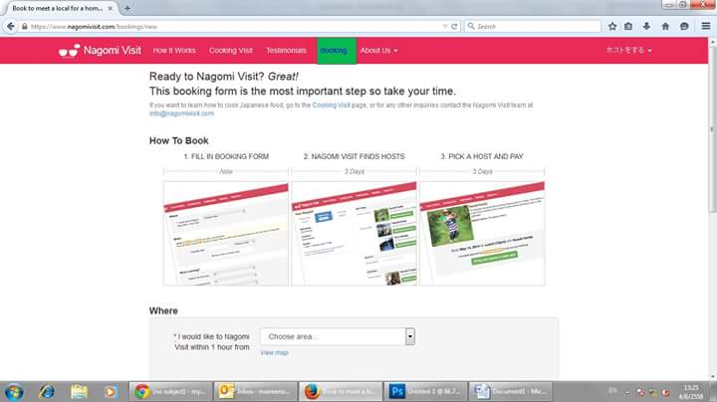Follow the Cooking Visit text link

331,105
